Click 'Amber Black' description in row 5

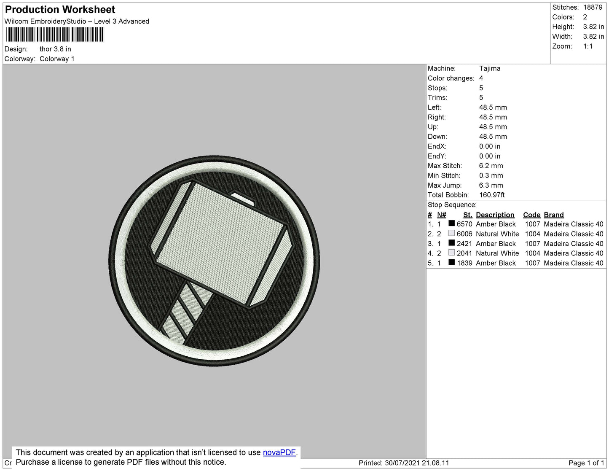click(496, 263)
